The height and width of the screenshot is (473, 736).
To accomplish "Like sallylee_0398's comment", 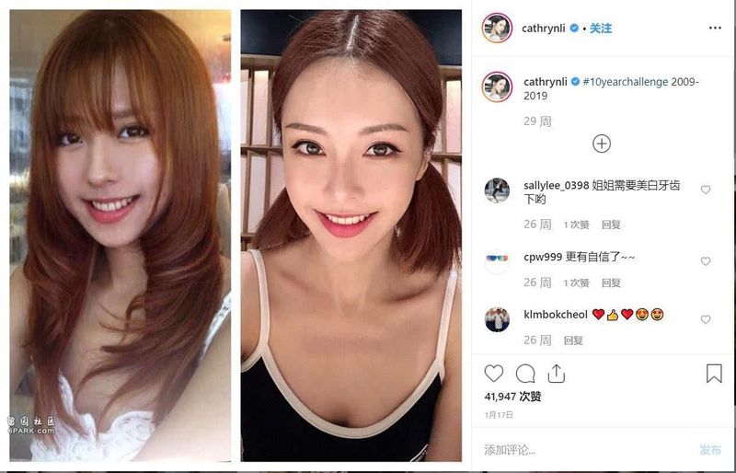I will pyautogui.click(x=706, y=190).
